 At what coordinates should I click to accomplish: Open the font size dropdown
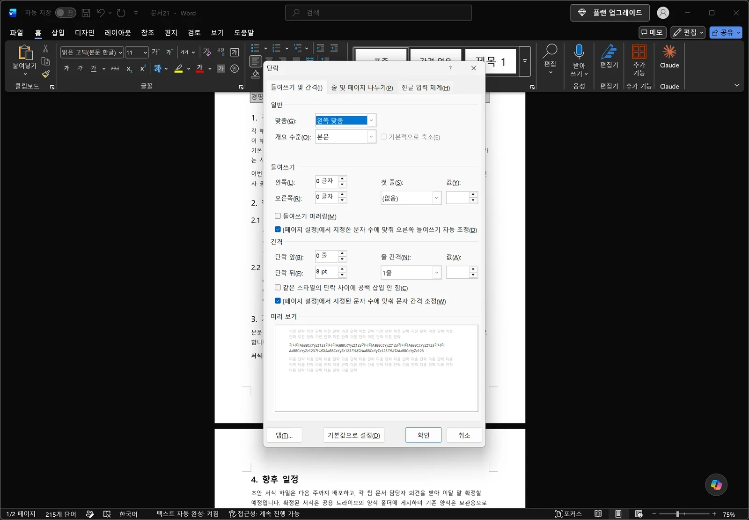point(146,52)
